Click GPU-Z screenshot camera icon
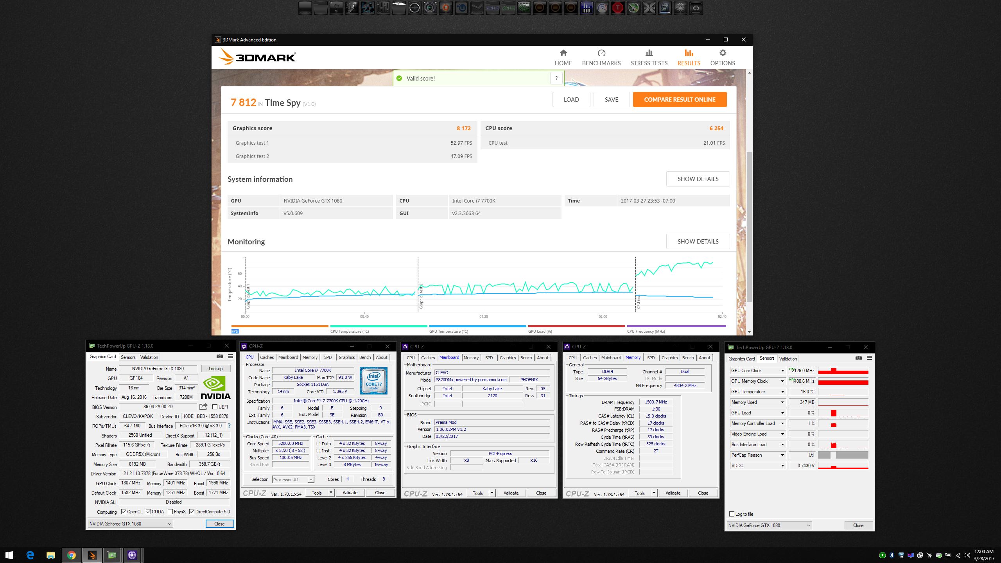Screen dimensions: 1001x563 (220, 357)
